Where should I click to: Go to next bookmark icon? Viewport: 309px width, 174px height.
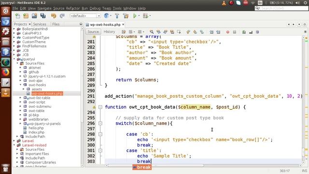pos(195,32)
